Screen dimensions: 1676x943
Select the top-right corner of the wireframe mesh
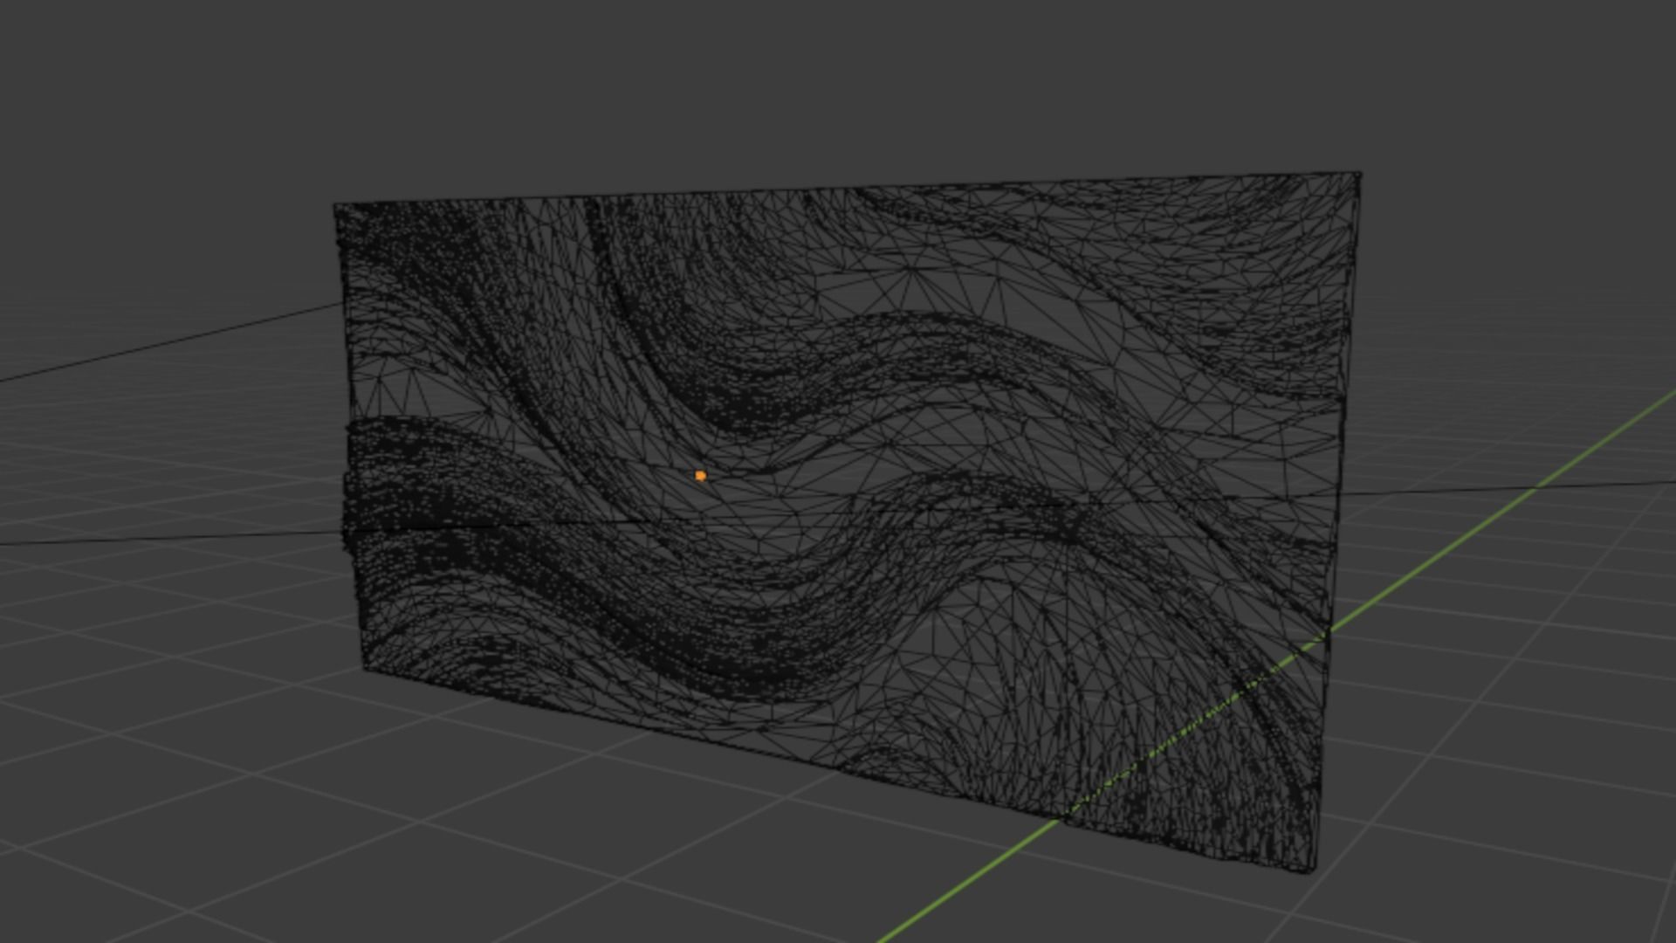pos(1359,174)
